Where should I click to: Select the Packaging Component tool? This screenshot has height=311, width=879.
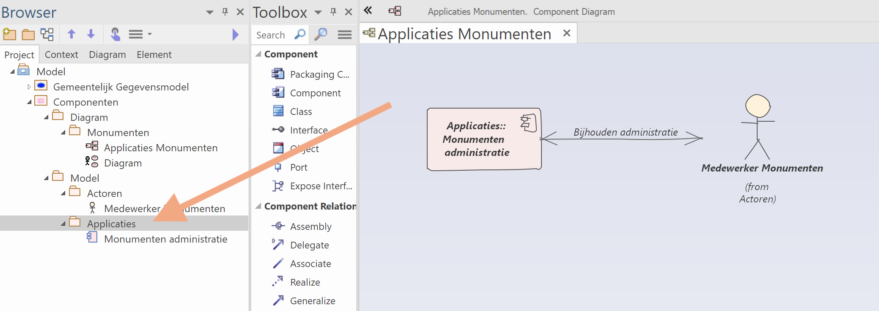pyautogui.click(x=319, y=74)
